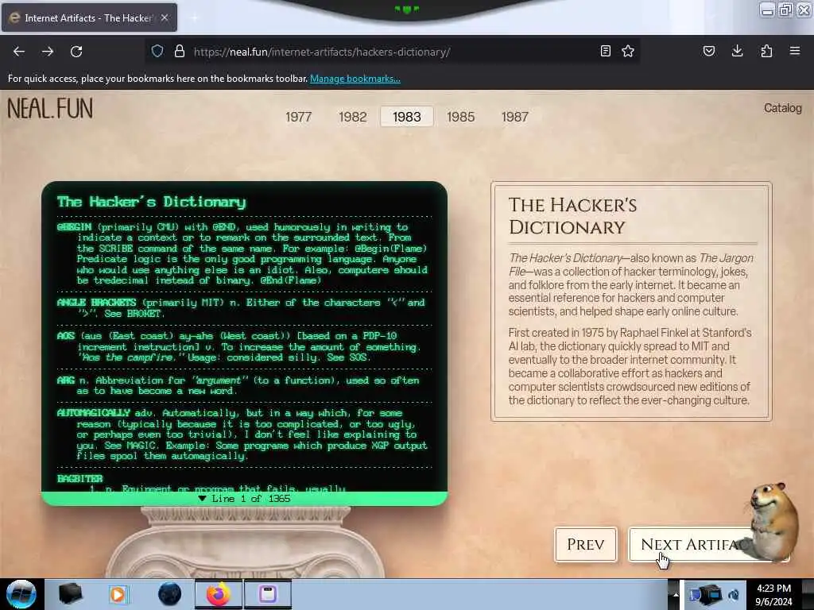
Task: Open the Catalog link
Action: 782,108
